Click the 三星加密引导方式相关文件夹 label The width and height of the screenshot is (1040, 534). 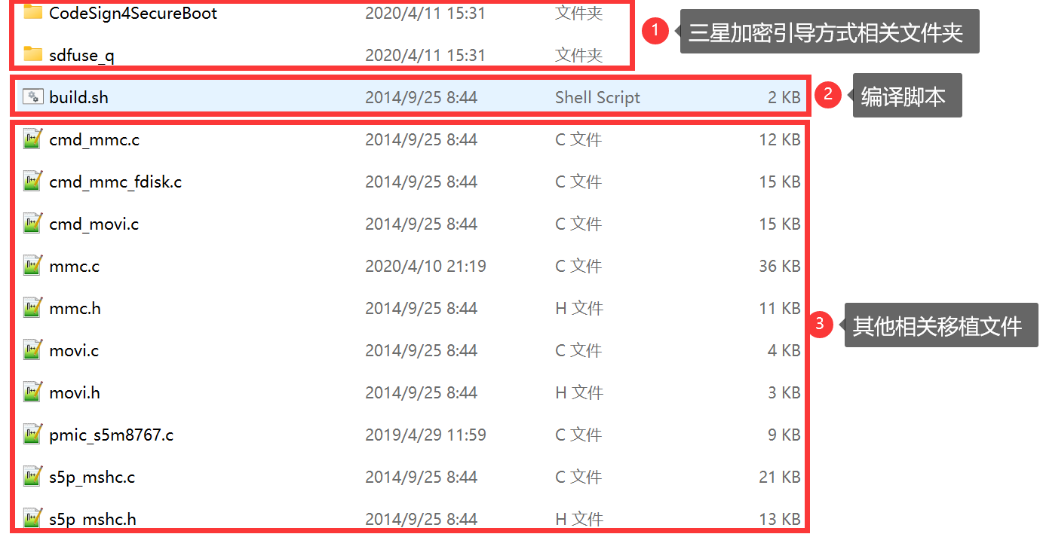(828, 32)
